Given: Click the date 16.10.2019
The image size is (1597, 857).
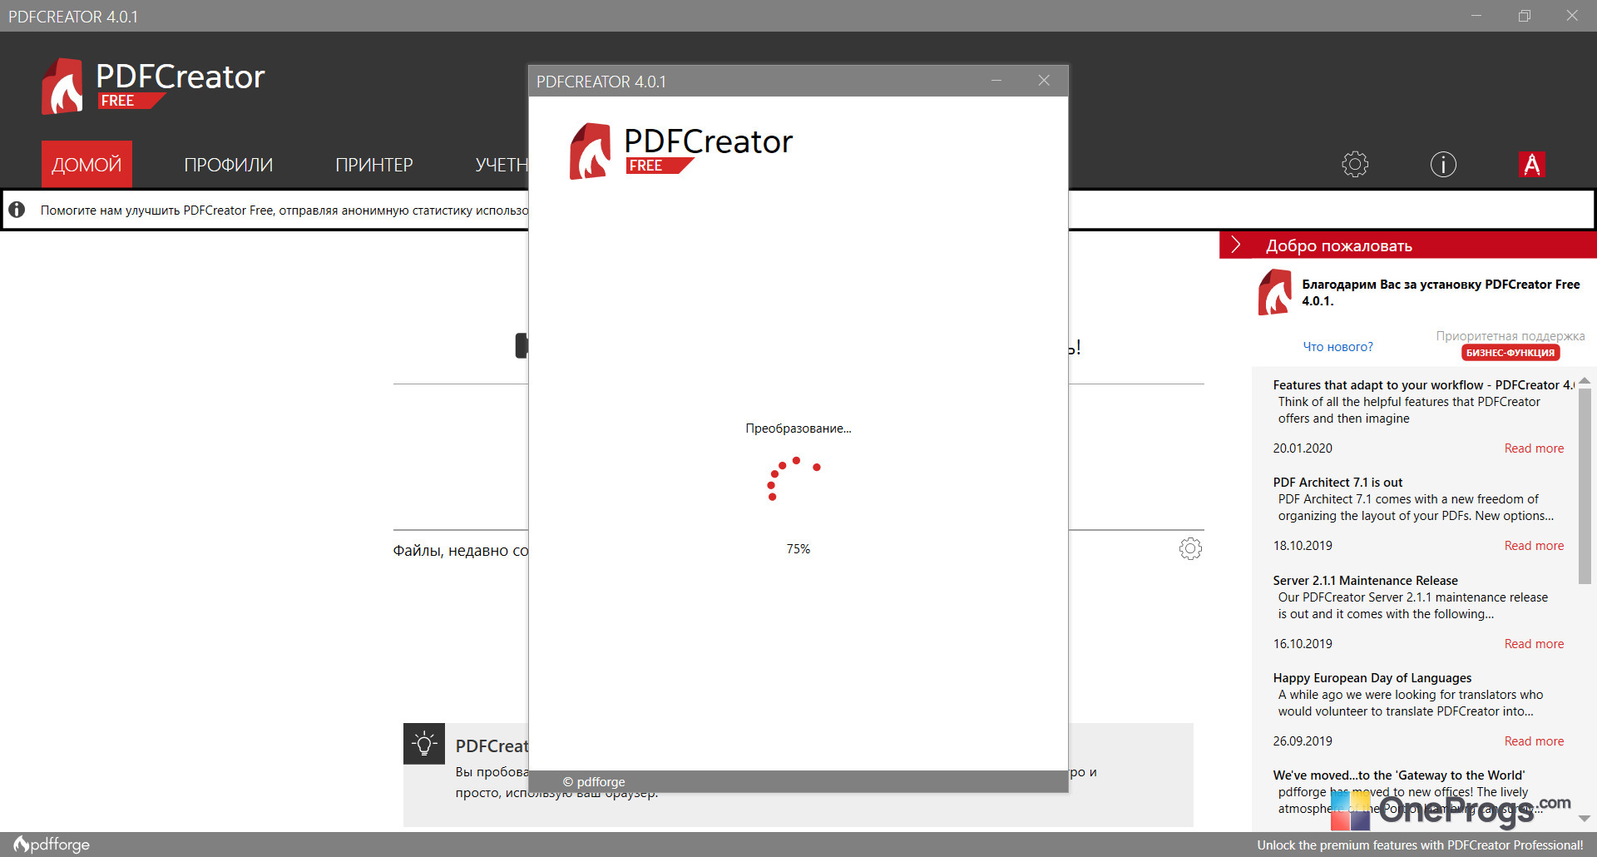Looking at the screenshot, I should coord(1303,644).
